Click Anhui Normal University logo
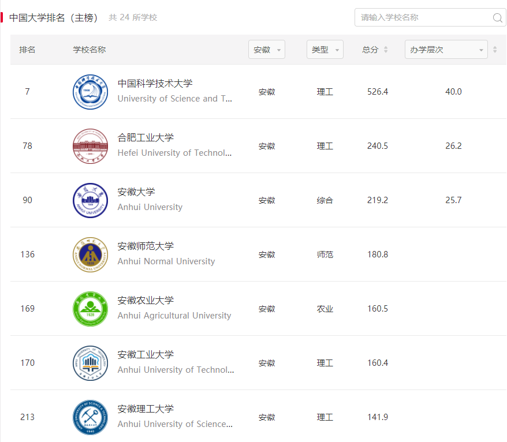The width and height of the screenshot is (507, 442). pyautogui.click(x=90, y=254)
